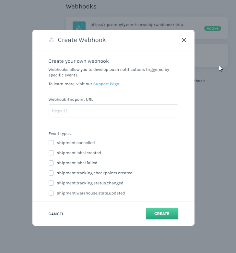Close the Create Webhook dialog with X
Image resolution: width=236 pixels, height=253 pixels.
[184, 40]
